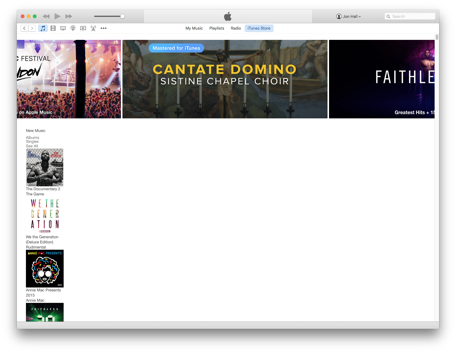Open Internet Radio tower icon
The height and width of the screenshot is (353, 456).
tap(93, 28)
